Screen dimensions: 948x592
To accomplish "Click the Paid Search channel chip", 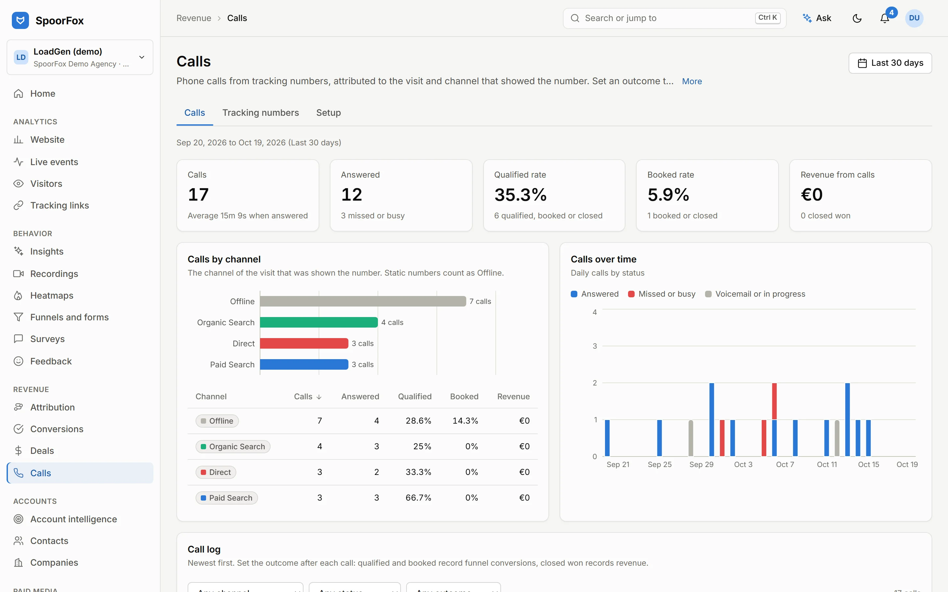I will click(x=227, y=498).
